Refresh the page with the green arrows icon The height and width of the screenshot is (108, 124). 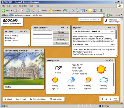click(x=28, y=11)
